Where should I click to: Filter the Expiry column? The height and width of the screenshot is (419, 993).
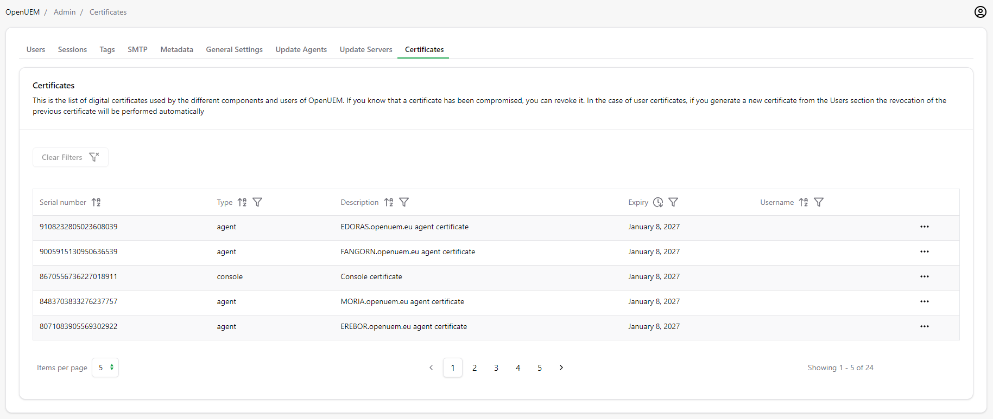coord(673,202)
